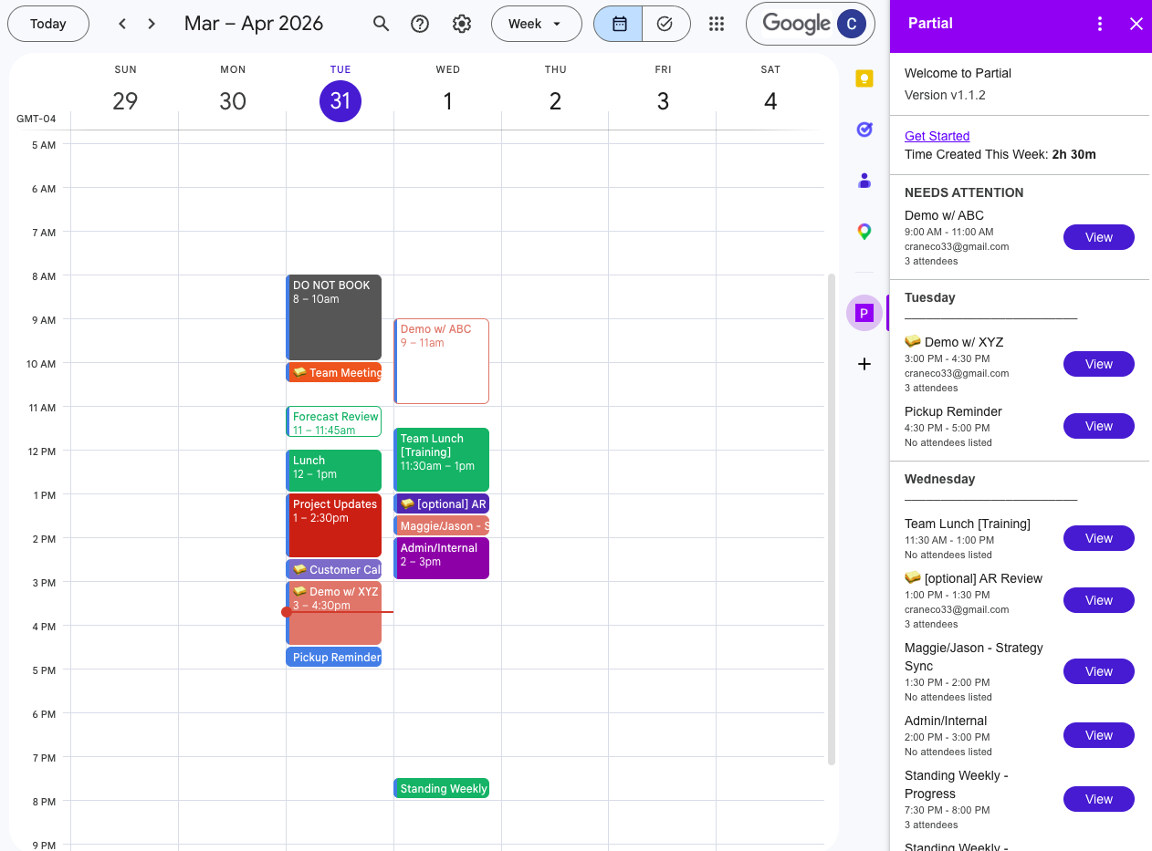
Task: Open the Forecast Review event
Action: click(334, 422)
